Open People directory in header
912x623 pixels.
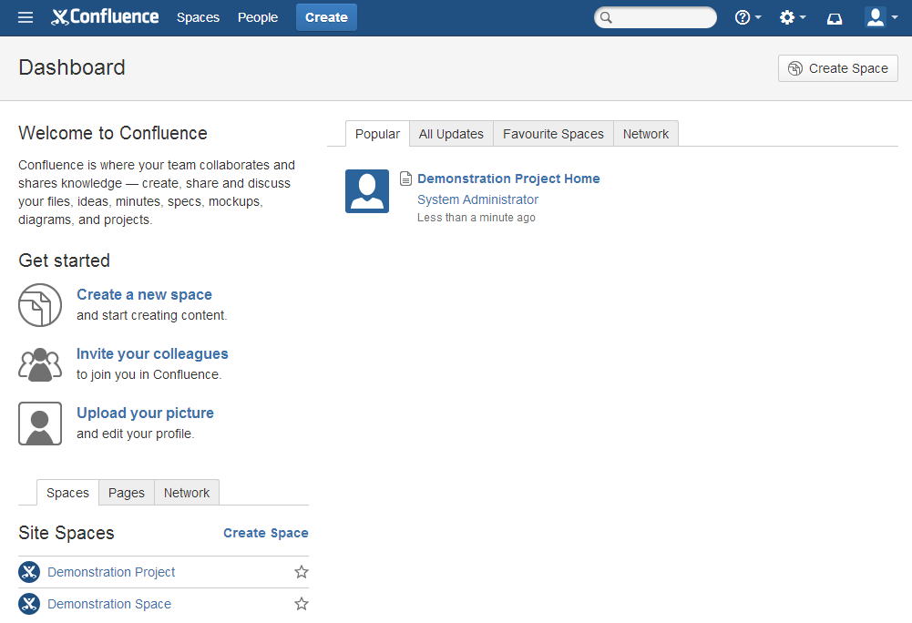coord(258,17)
